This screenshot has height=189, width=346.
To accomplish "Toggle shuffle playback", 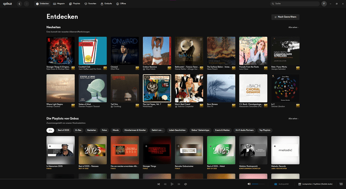I will click(x=159, y=184).
